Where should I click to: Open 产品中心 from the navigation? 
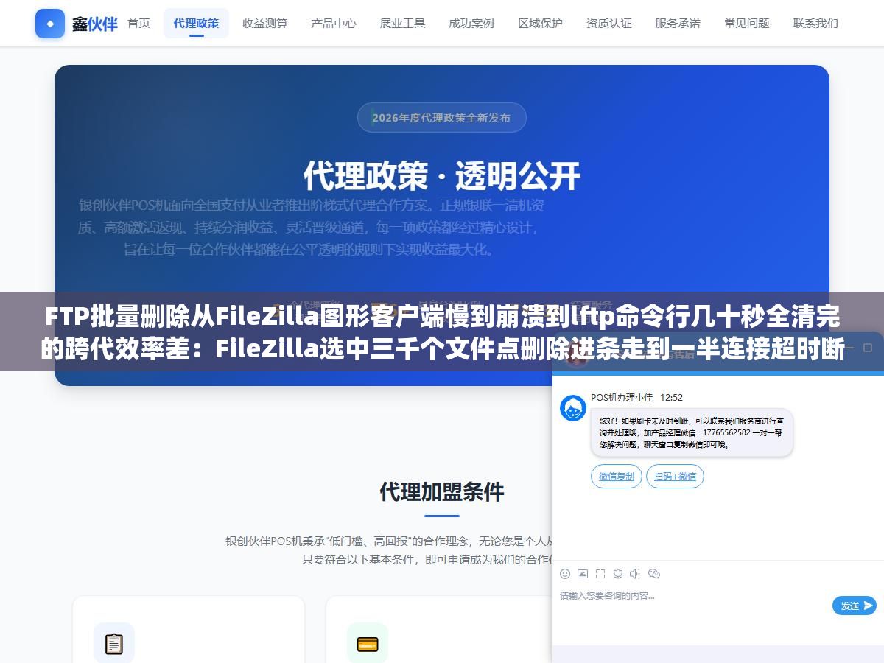click(334, 23)
